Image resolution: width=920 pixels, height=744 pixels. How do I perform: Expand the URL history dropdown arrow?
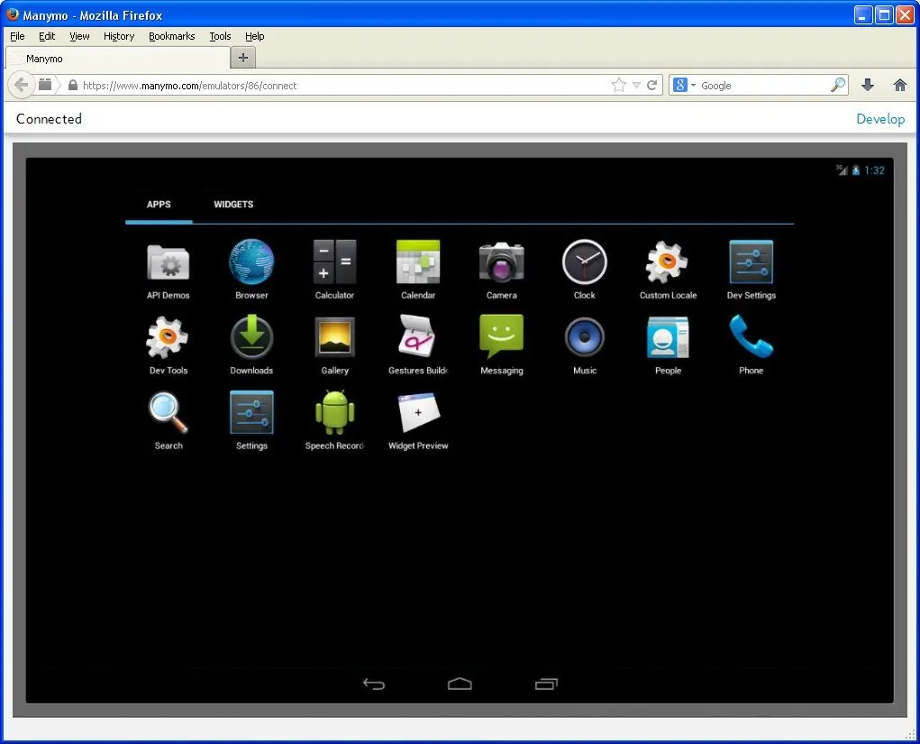click(636, 86)
